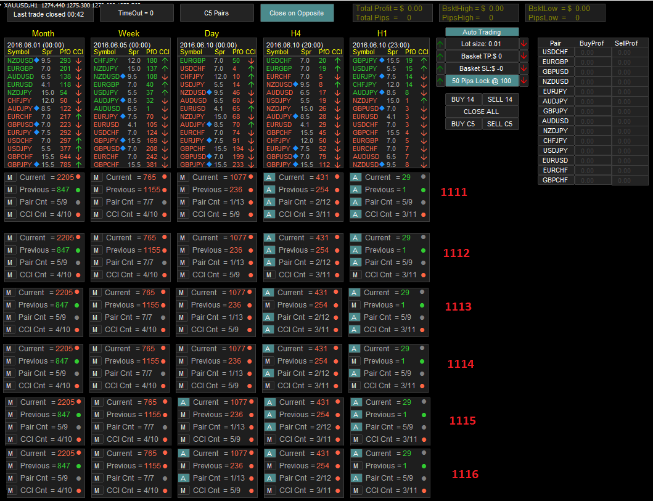
Task: Click CCI arrow on GBPJPY row in Month table
Action: [x=79, y=165]
